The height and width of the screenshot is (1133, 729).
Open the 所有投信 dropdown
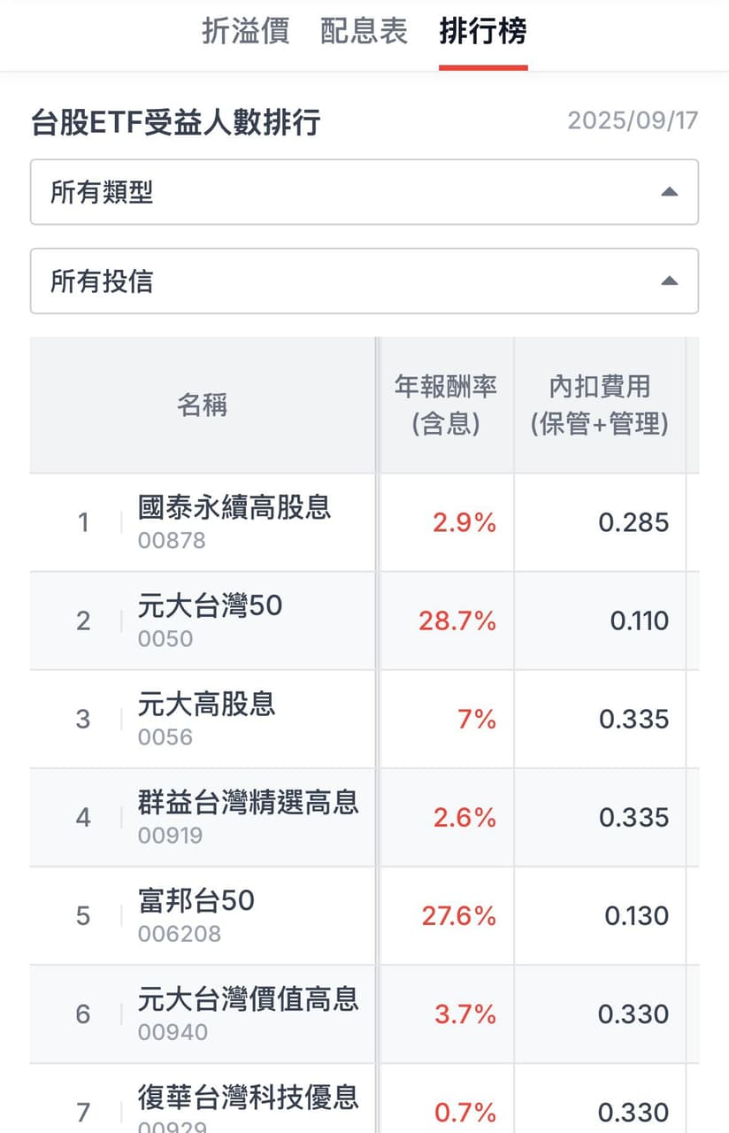(364, 281)
